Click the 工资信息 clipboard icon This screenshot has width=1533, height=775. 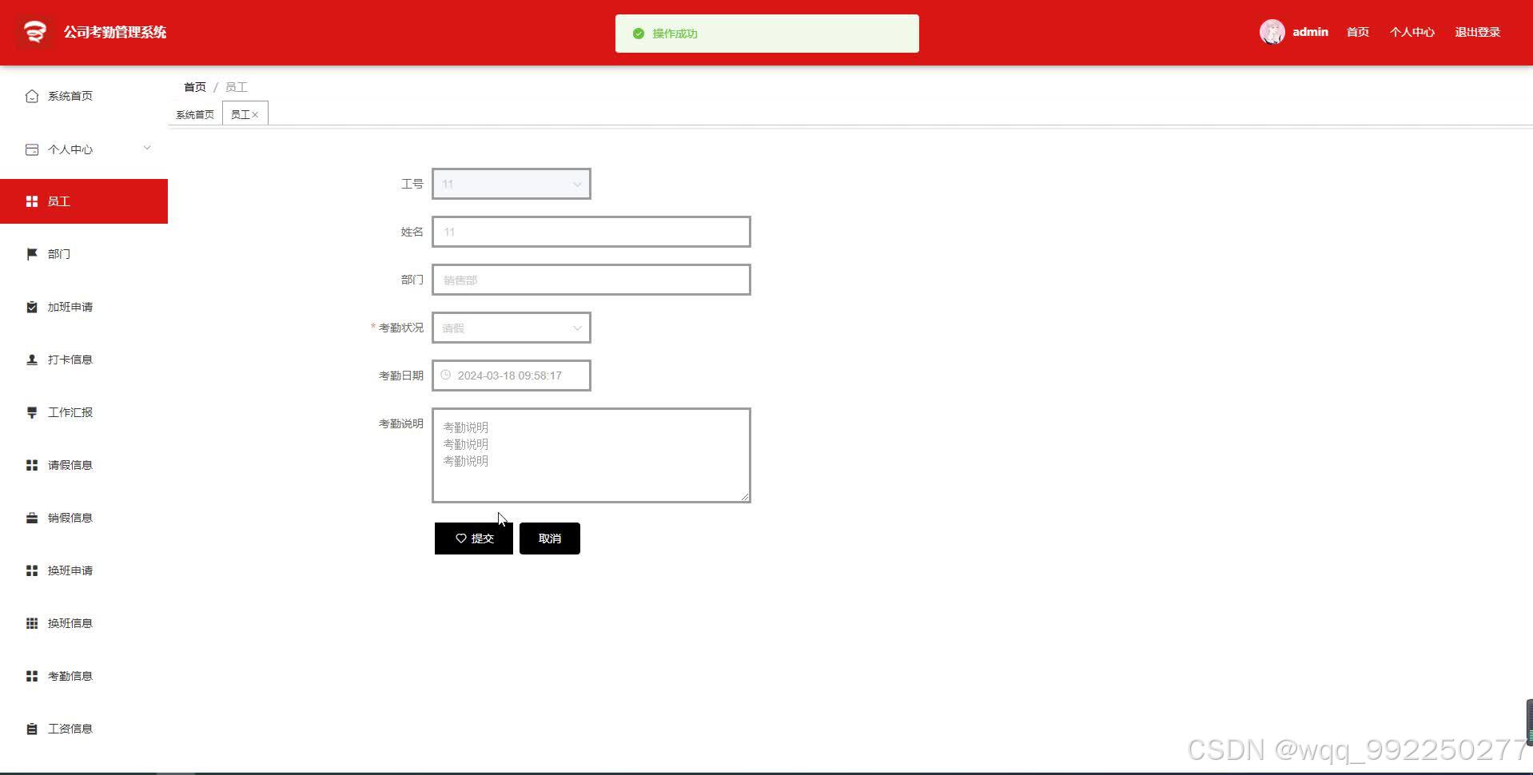(32, 729)
